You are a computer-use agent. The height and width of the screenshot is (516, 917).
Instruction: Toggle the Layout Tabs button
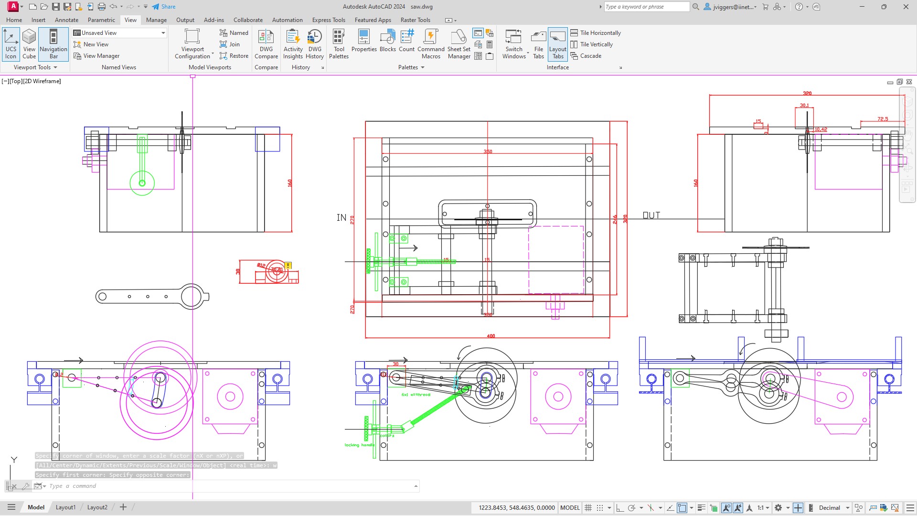[x=557, y=43]
